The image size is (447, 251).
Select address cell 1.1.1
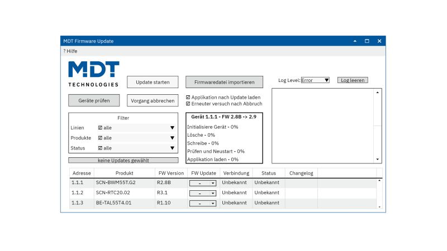[77, 182]
